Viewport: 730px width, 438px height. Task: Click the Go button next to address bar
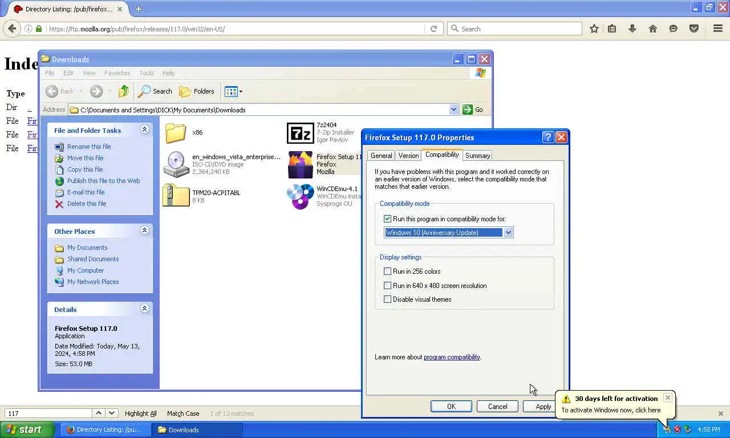473,109
